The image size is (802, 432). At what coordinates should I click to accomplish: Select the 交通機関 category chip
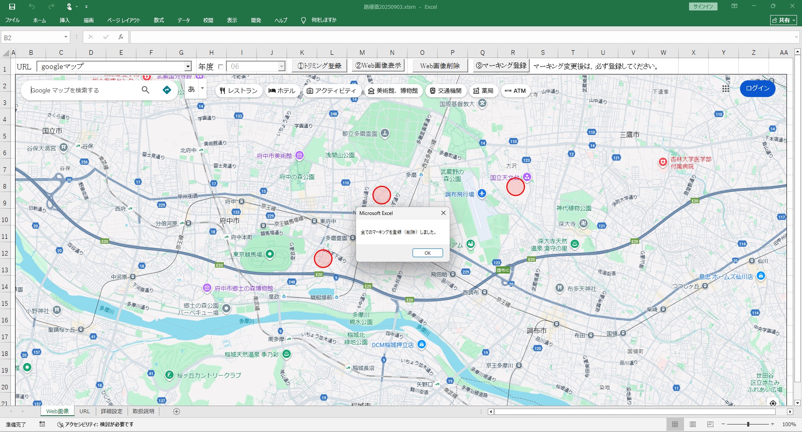[446, 91]
